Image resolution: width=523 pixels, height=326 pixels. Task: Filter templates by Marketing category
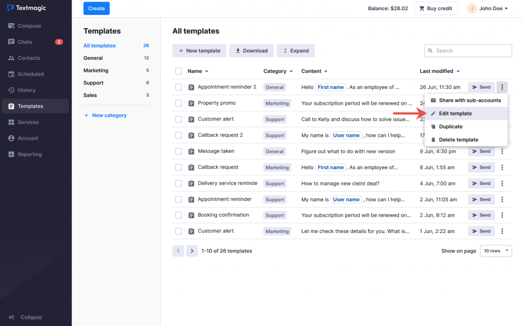(x=96, y=71)
